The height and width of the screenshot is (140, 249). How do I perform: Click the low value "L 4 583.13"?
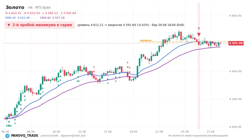(x=50, y=13)
